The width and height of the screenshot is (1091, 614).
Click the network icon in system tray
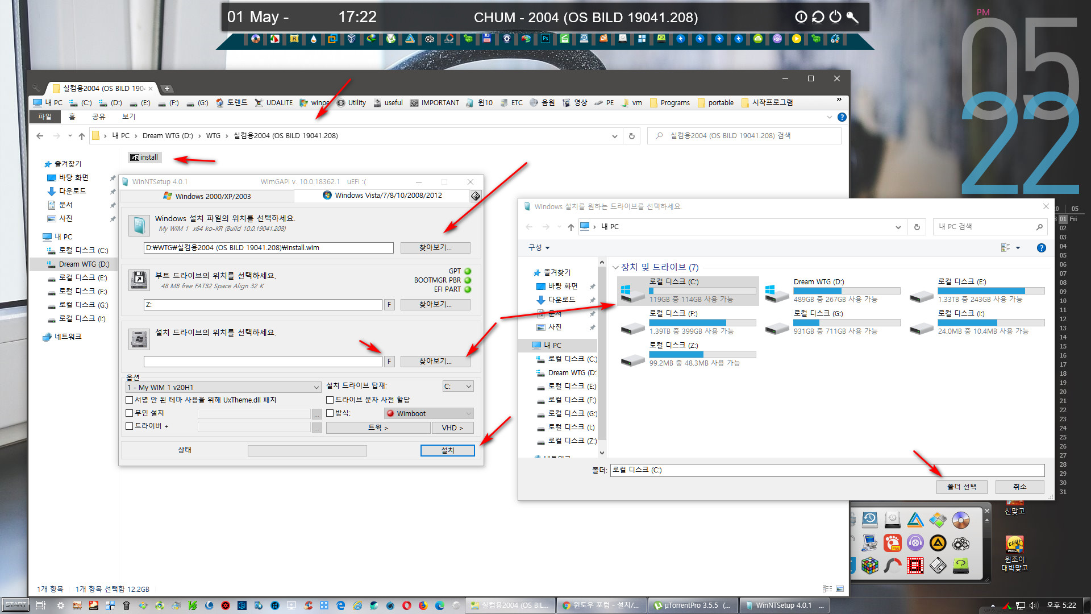1021,605
